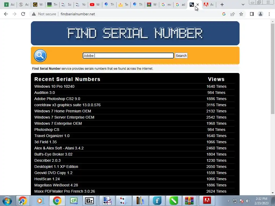This screenshot has height=206, width=275.
Task: Switch to the Google 'me' tab
Action: pyautogui.click(x=166, y=5)
